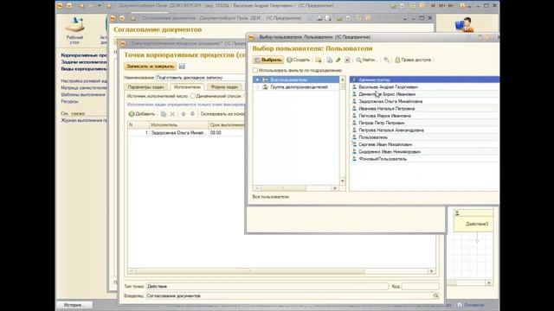This screenshot has width=554, height=311.
Task: Select user Сидоренко Иван Никифорович
Action: coord(424,152)
